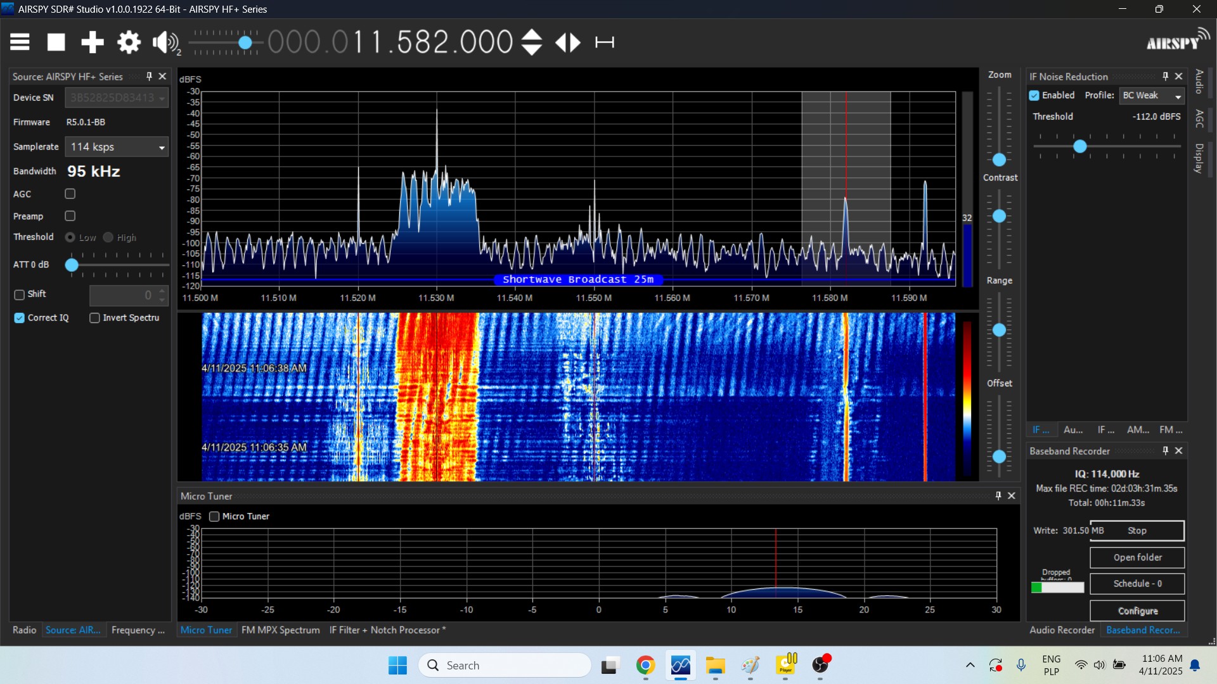1217x684 pixels.
Task: Close the Source AIRSPY HF+ panel
Action: click(162, 76)
